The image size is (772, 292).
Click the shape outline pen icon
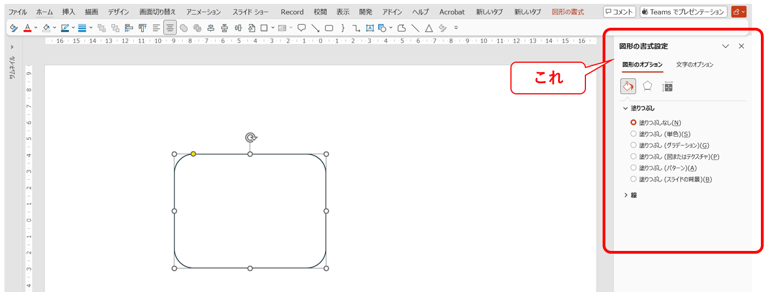[65, 28]
